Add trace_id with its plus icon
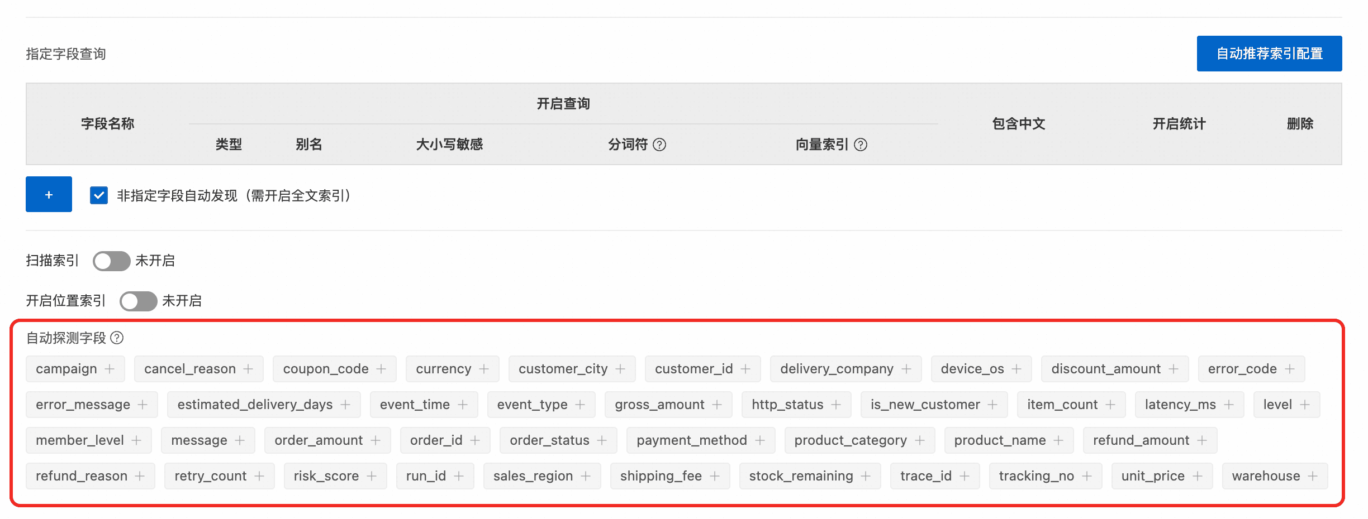1368x519 pixels. point(965,476)
